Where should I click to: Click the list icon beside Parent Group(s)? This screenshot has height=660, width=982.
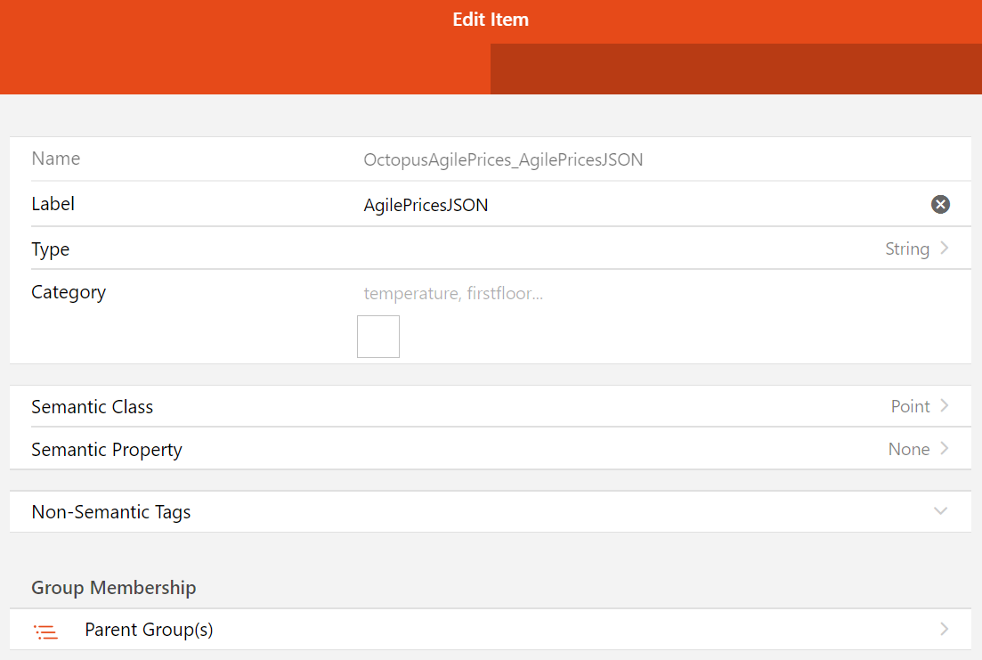point(45,631)
